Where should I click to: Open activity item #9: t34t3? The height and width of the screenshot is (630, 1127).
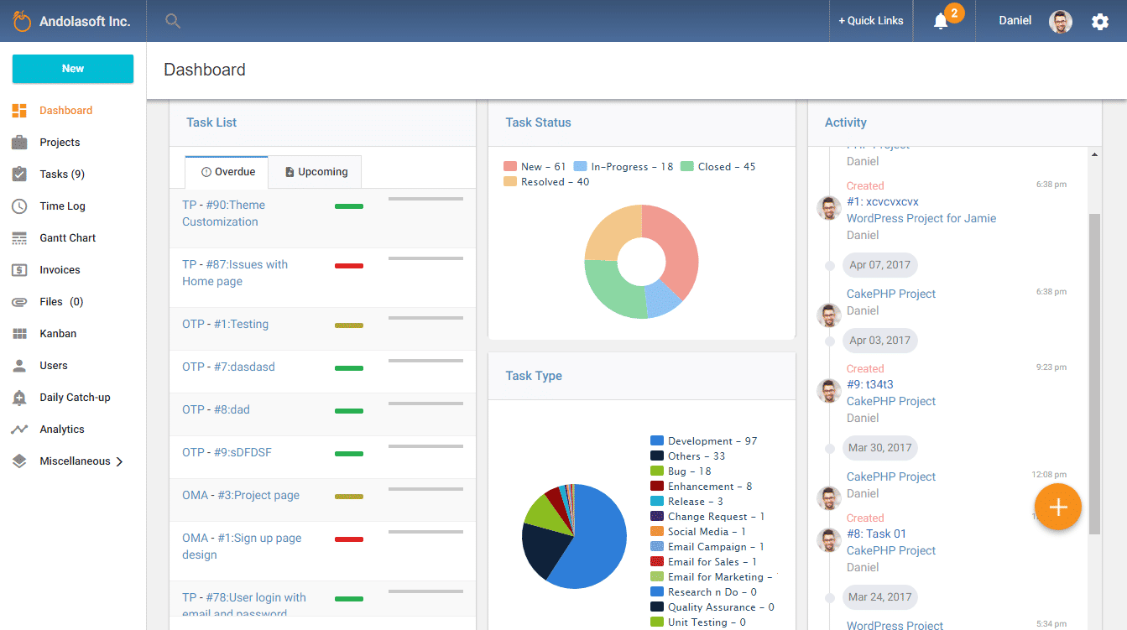(x=870, y=384)
